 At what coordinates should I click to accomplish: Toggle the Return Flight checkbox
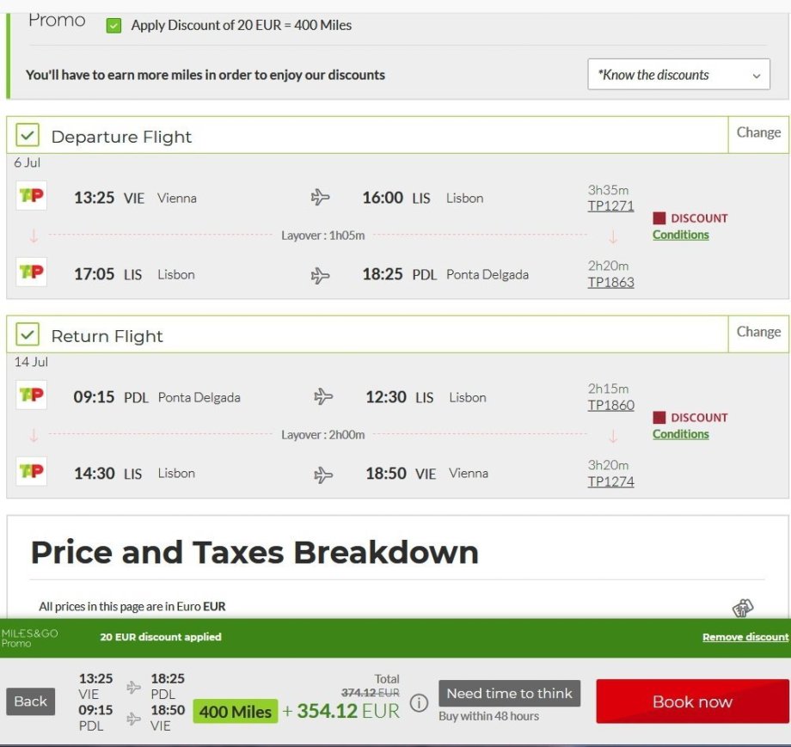[x=28, y=335]
